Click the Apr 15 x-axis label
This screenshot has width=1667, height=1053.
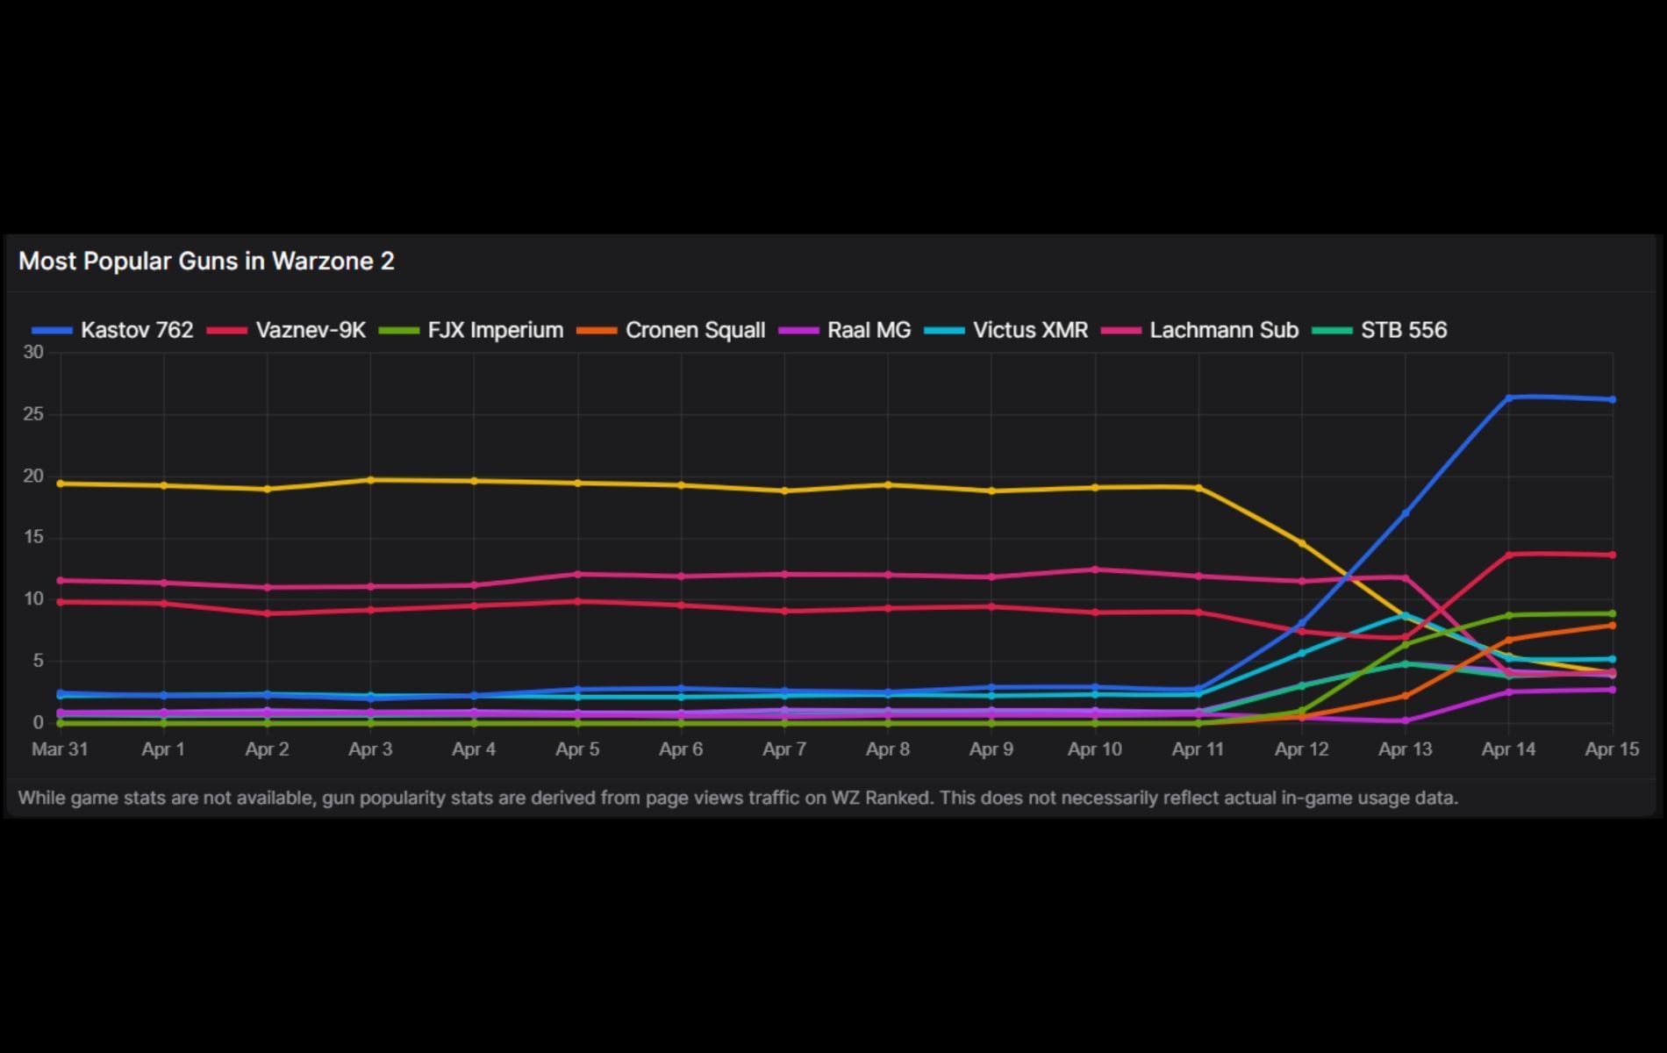pyautogui.click(x=1612, y=749)
